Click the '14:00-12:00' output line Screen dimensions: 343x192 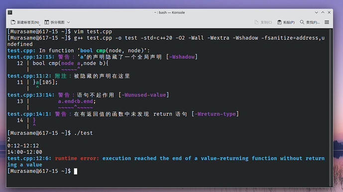click(25, 152)
